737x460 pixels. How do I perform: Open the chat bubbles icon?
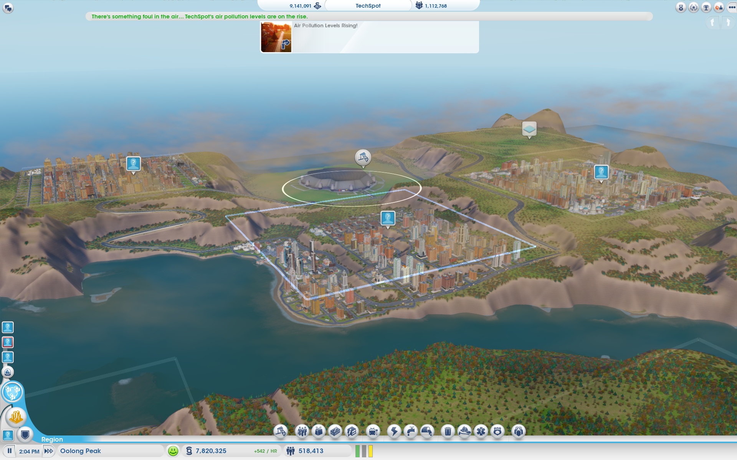8,8
